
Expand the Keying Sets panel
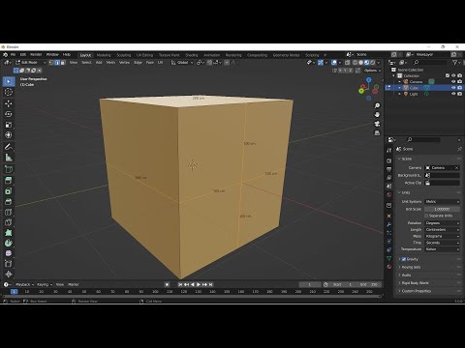coord(411,267)
